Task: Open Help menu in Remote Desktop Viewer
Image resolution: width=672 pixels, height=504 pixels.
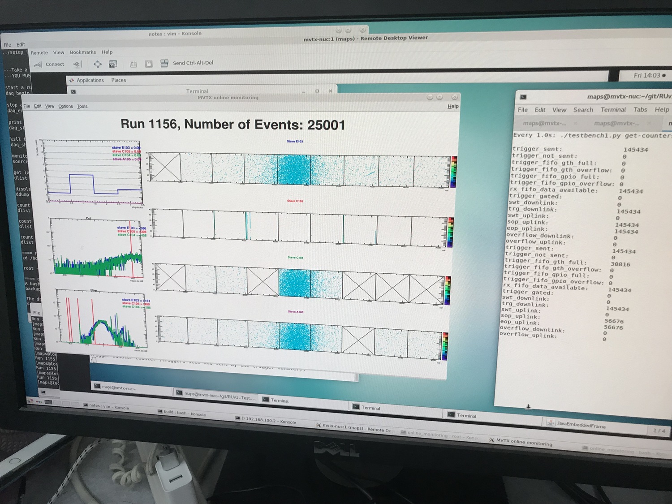Action: pyautogui.click(x=107, y=52)
